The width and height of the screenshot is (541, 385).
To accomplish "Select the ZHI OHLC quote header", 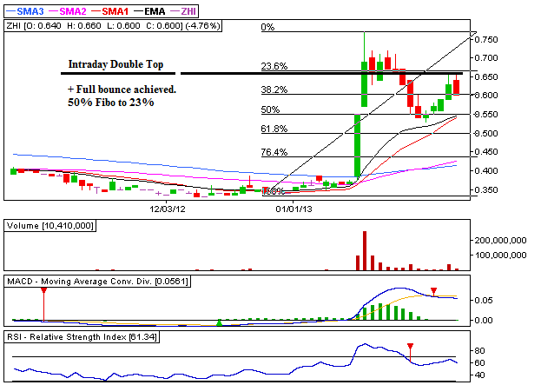I will pos(113,26).
